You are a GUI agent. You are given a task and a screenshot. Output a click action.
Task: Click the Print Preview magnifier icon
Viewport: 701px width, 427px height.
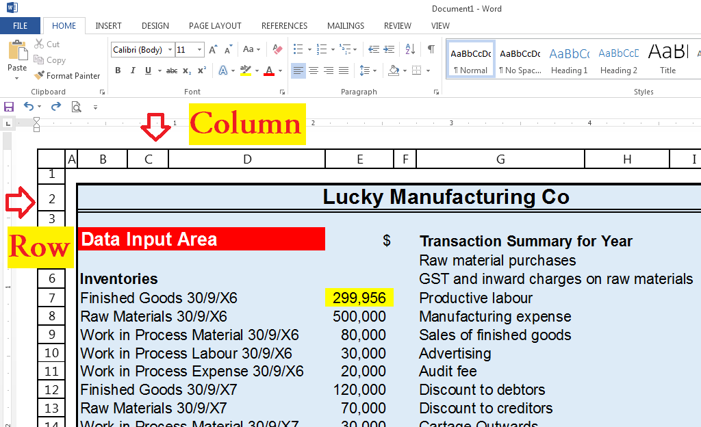(77, 107)
